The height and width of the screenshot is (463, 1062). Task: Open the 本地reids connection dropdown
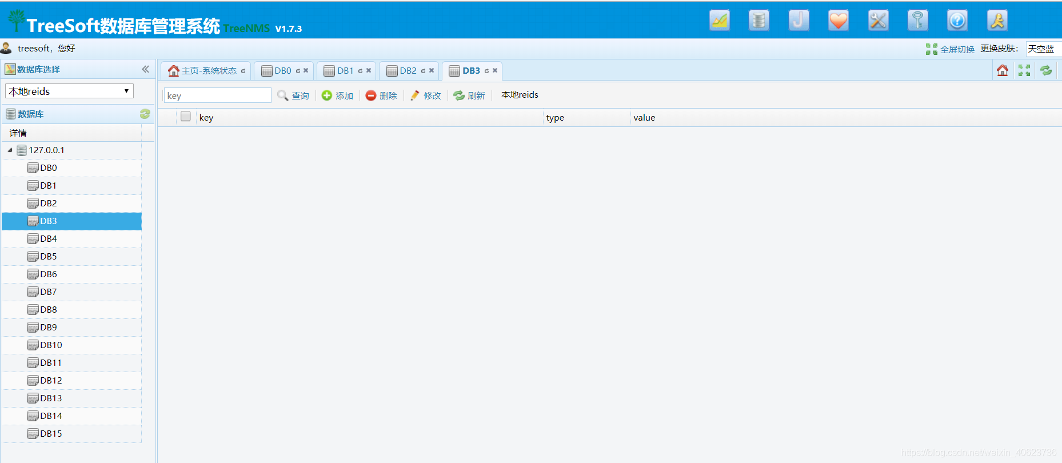click(x=69, y=91)
